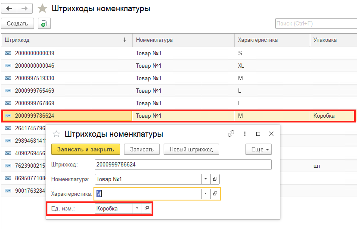Image resolution: width=357 pixels, height=229 pixels.
Task: Click the row icon for barcode 2000000000046
Action: click(x=8, y=66)
